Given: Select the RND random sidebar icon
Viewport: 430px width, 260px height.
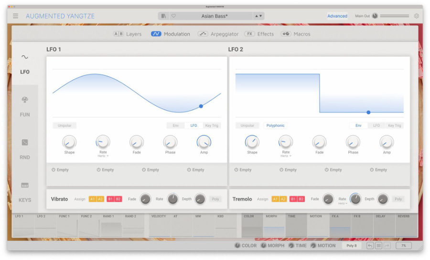Looking at the screenshot, I should point(25,143).
